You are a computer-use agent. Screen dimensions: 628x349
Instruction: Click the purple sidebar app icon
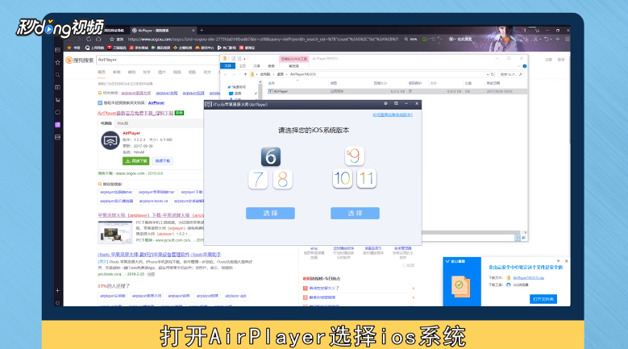[58, 125]
